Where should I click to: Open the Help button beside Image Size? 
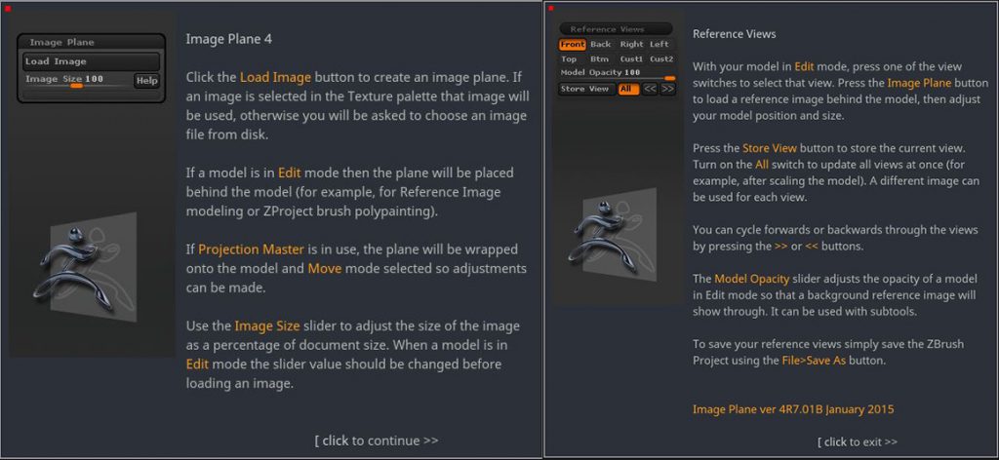click(146, 81)
